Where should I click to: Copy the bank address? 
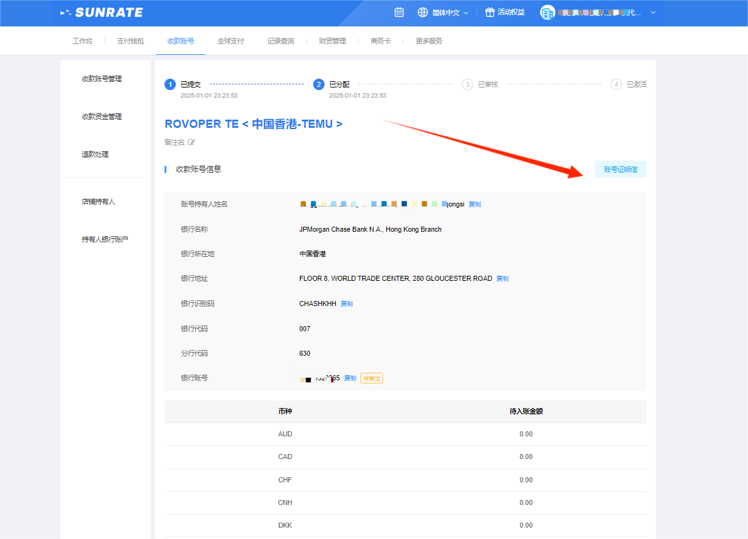coord(502,278)
